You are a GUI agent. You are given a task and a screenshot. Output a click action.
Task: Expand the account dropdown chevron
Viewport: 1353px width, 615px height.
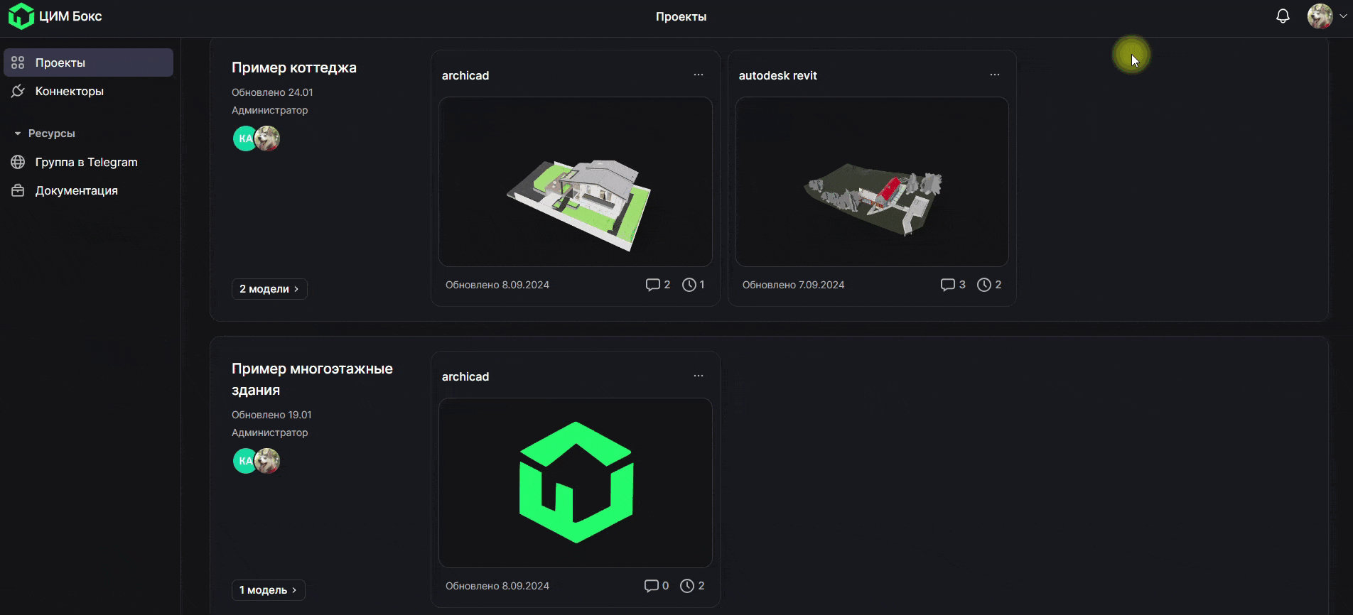(1343, 16)
